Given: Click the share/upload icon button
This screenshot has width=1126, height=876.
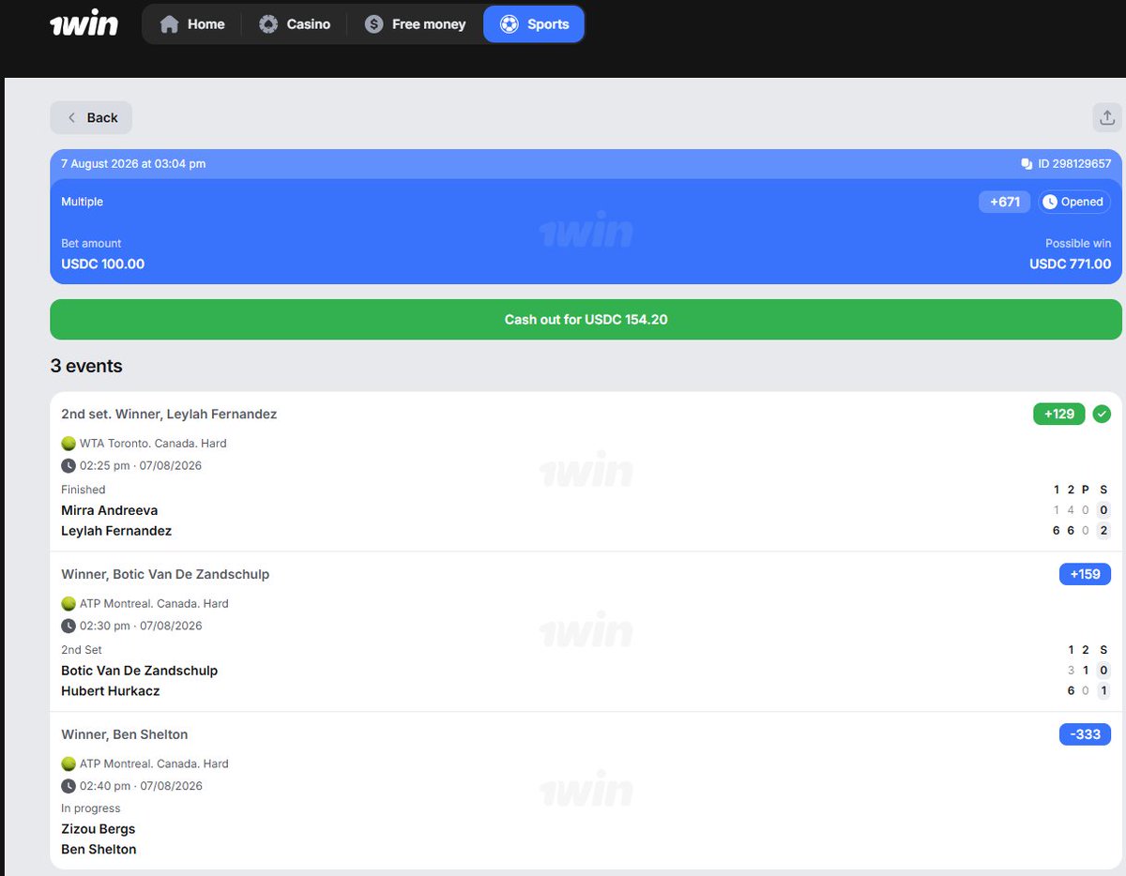Looking at the screenshot, I should 1107,117.
